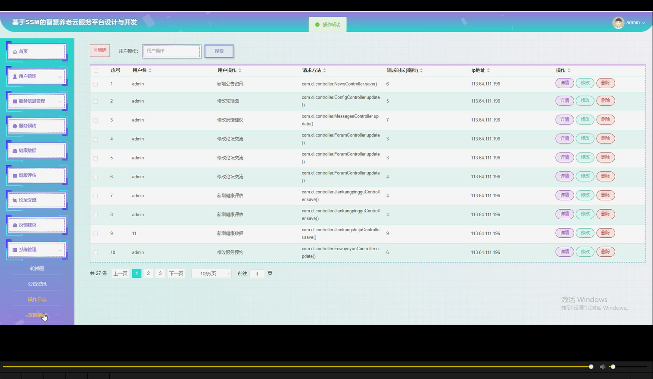
Task: Expand the 服务信息管理 sidebar menu
Action: (x=37, y=101)
